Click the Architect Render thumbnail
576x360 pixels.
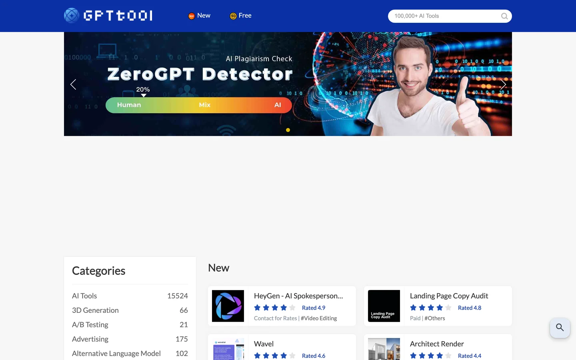click(384, 349)
